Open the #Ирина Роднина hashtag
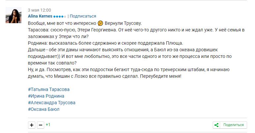This screenshot has width=255, height=133. pyautogui.click(x=46, y=96)
